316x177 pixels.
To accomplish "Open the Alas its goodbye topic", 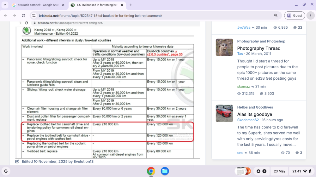I will click(x=254, y=114).
